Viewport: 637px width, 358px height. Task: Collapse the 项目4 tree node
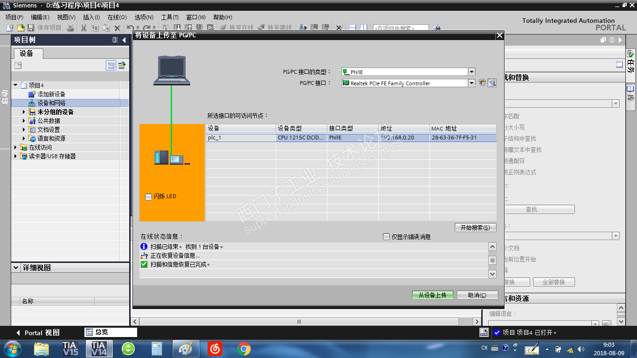tap(15, 85)
